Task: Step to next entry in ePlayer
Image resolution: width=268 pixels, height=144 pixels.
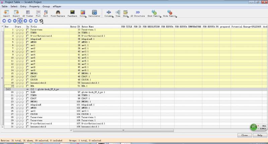Action: point(30,21)
